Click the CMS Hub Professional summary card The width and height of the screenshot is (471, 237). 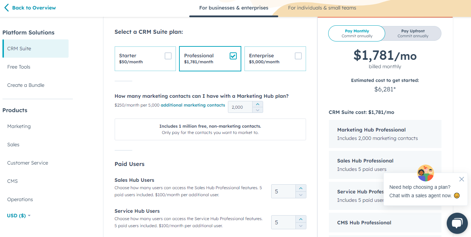coord(385,223)
